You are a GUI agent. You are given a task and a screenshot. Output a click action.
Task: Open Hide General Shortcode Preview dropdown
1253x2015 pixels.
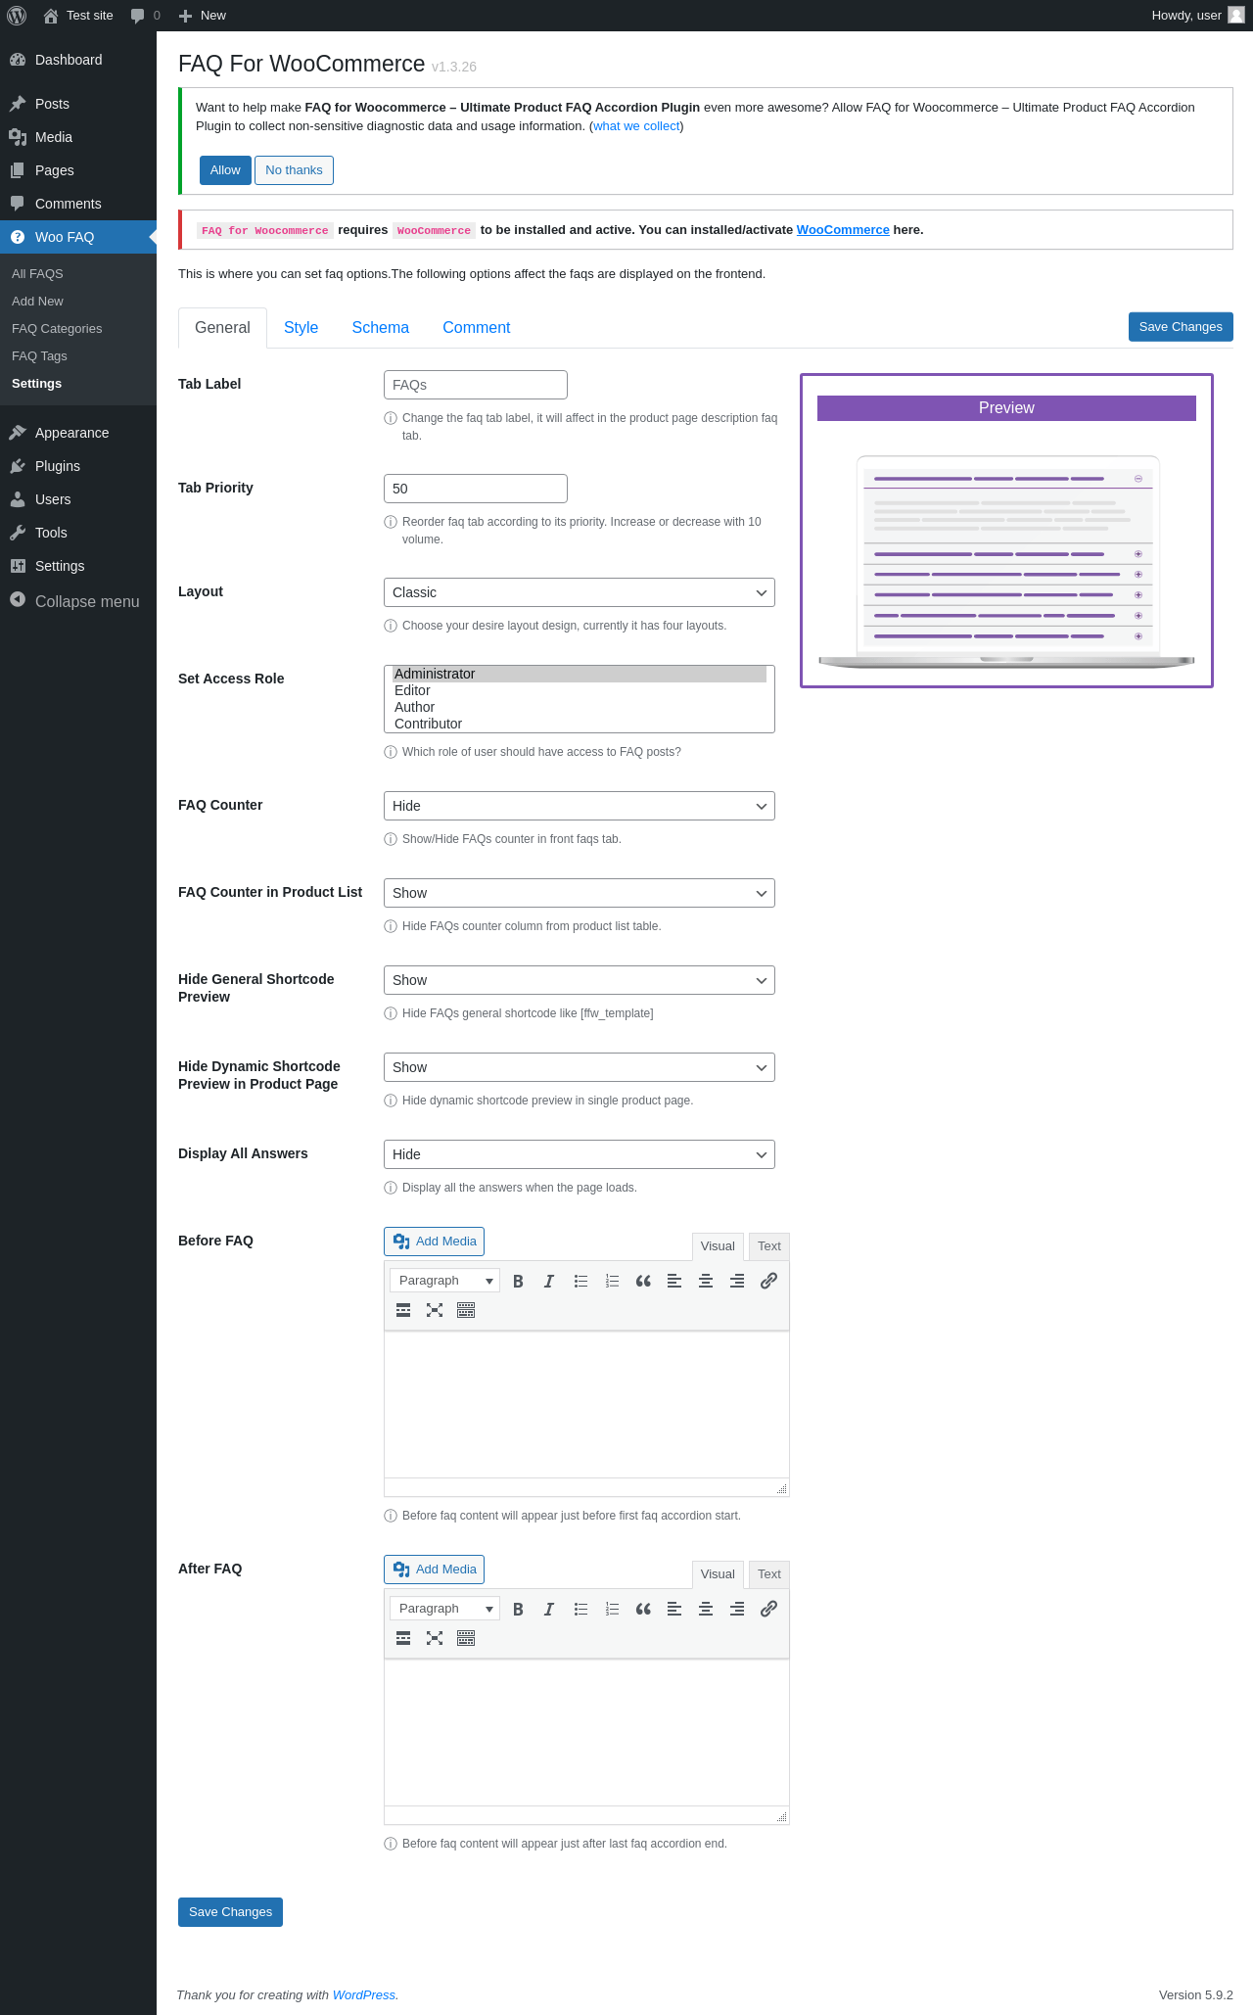pos(580,980)
